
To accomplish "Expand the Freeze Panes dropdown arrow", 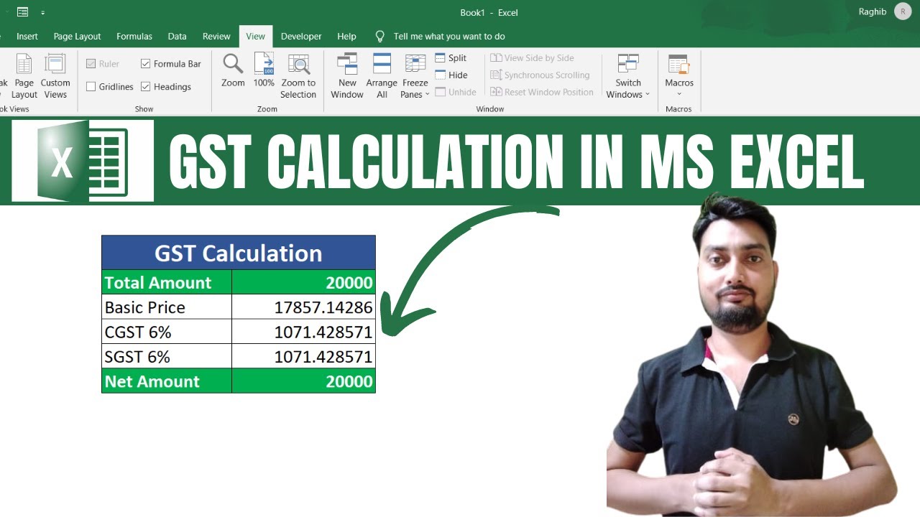I will [x=427, y=95].
